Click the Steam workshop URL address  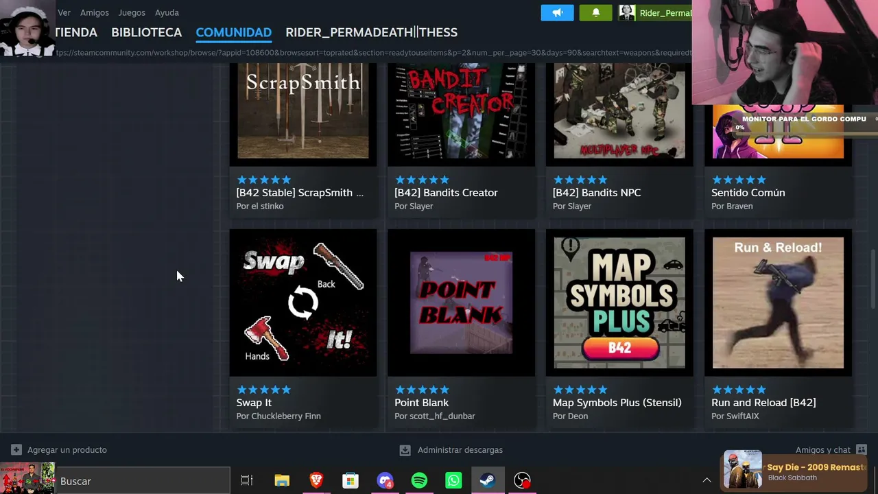pyautogui.click(x=374, y=53)
